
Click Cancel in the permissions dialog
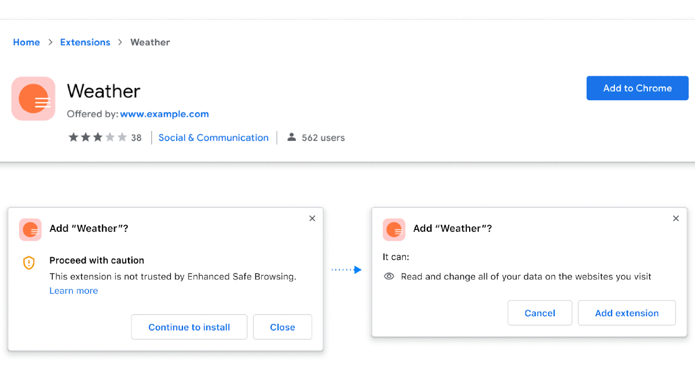click(540, 313)
